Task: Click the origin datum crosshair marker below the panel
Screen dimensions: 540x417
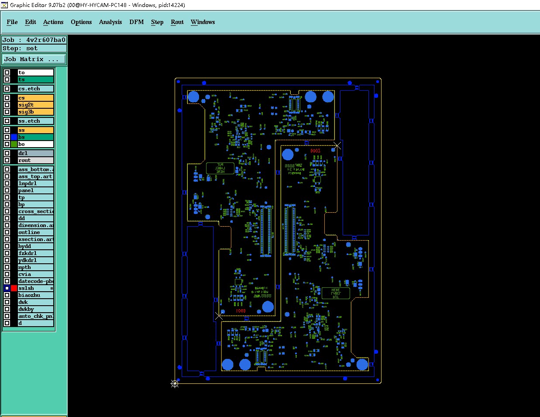Action: tap(175, 384)
